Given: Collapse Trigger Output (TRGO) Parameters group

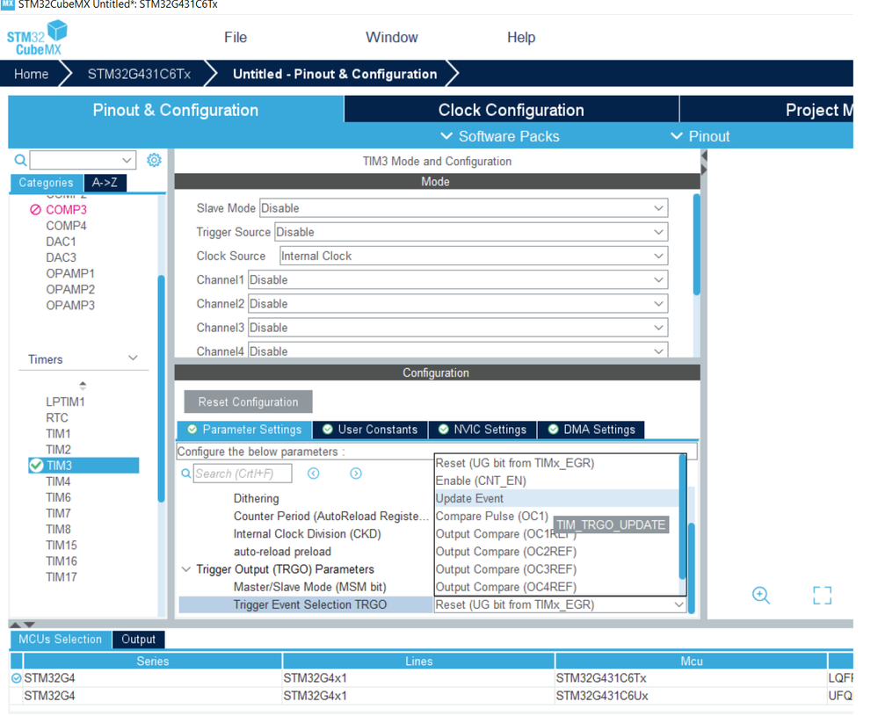Looking at the screenshot, I should (x=186, y=569).
